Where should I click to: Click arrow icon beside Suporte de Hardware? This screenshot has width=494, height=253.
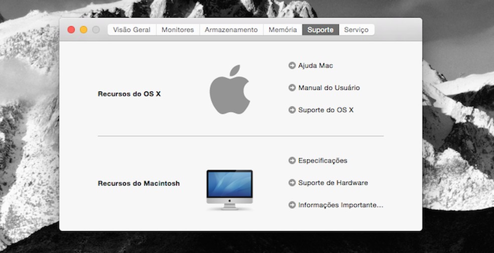[292, 182]
